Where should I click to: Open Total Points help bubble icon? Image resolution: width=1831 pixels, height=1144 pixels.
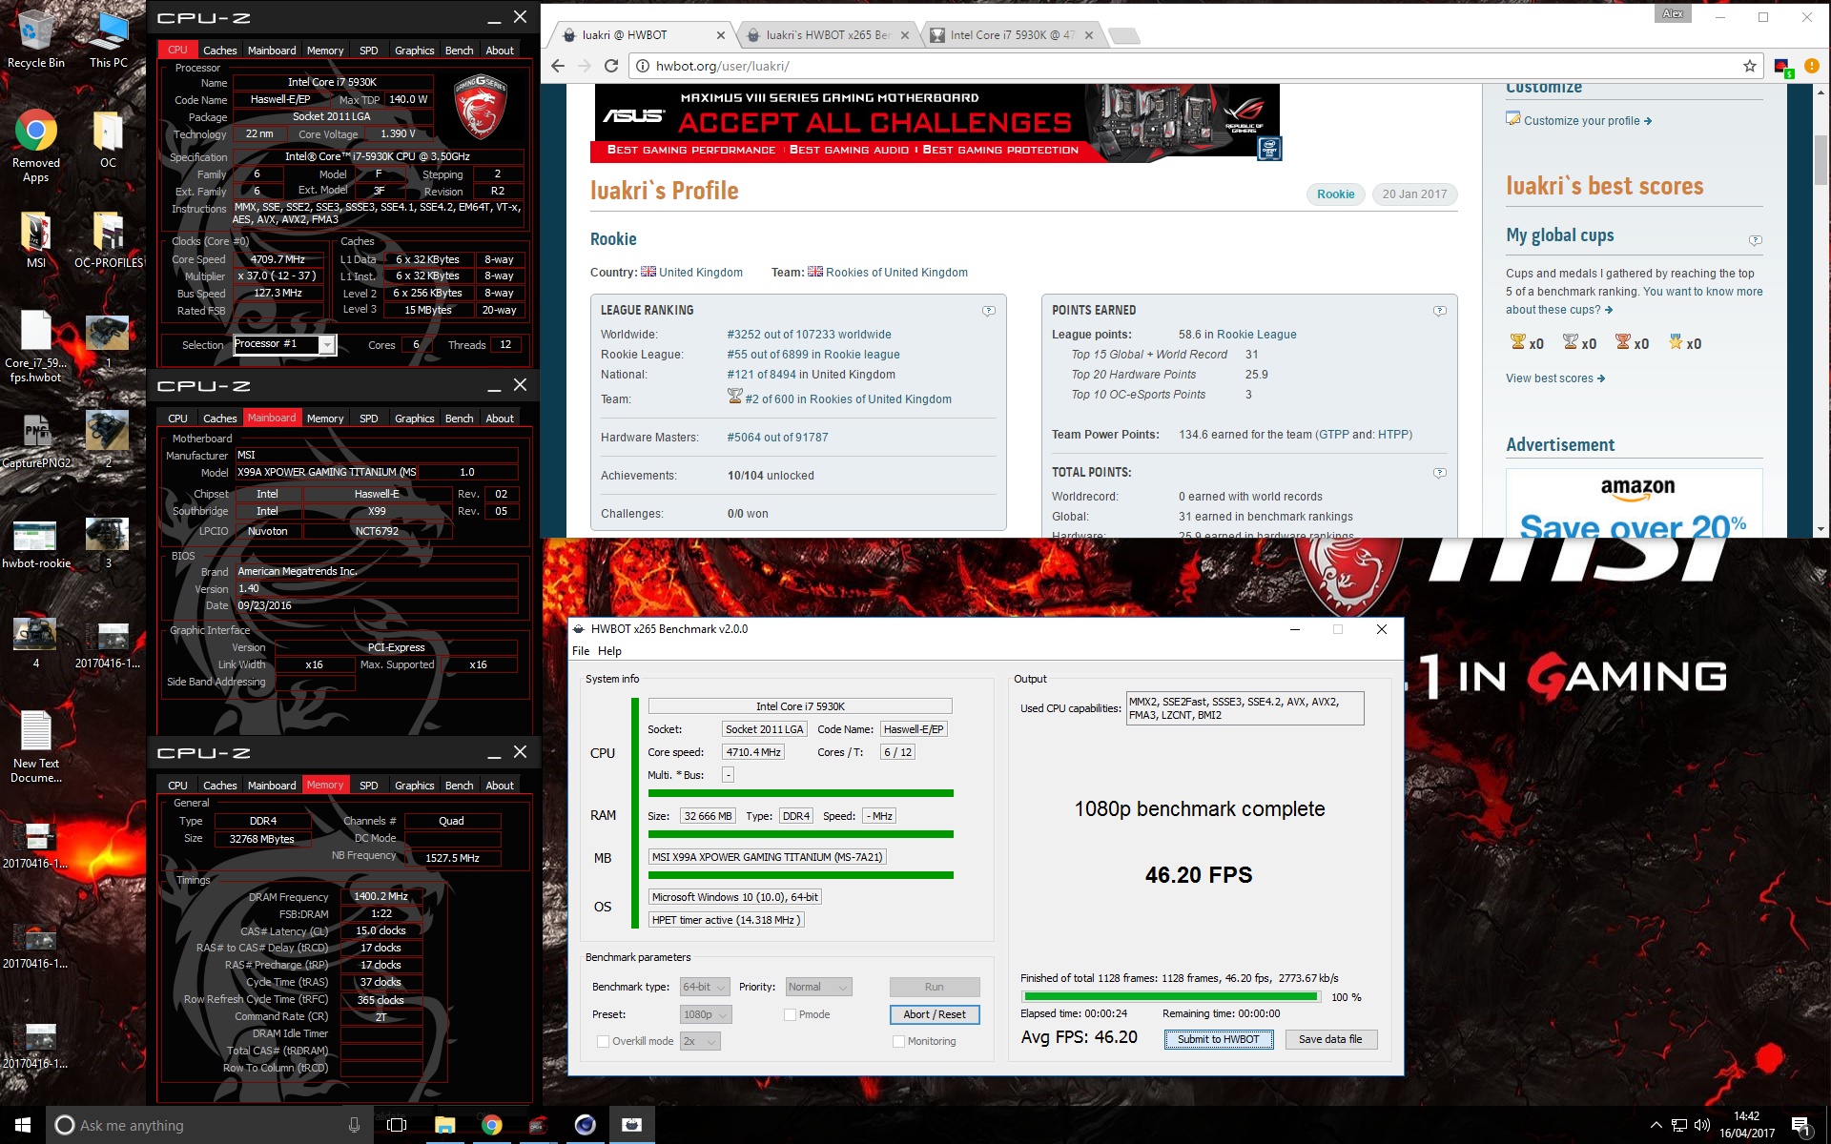1440,473
